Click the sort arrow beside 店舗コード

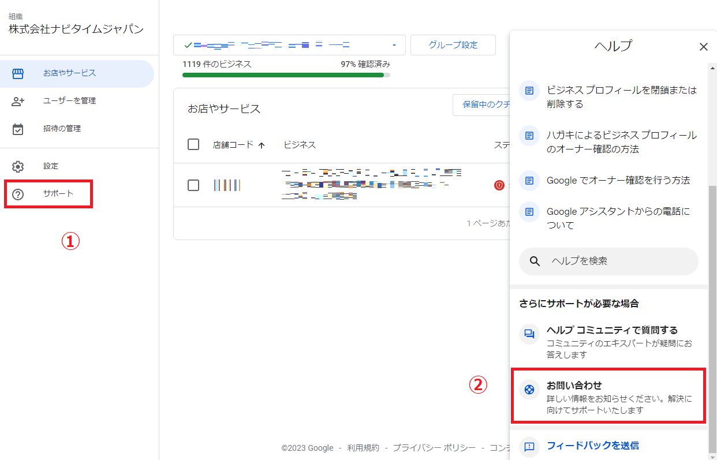pyautogui.click(x=262, y=145)
